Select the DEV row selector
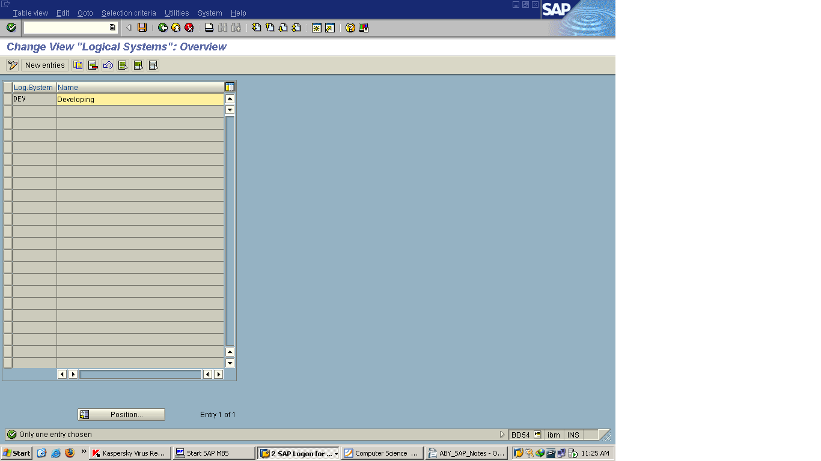Screen dimensions: 821x461 [7, 99]
